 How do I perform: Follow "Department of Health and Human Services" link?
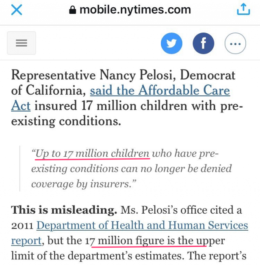coord(142,225)
